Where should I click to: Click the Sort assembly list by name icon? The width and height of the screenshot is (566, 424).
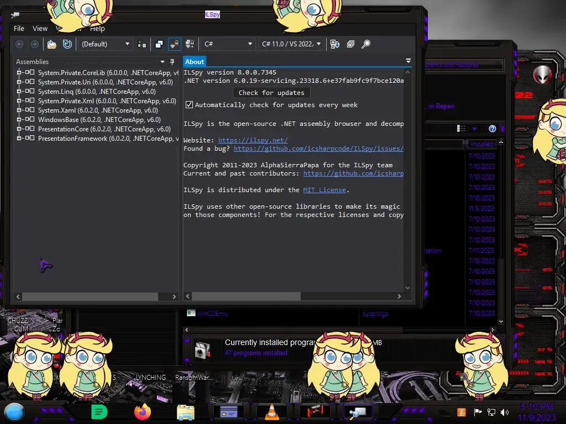coord(334,44)
